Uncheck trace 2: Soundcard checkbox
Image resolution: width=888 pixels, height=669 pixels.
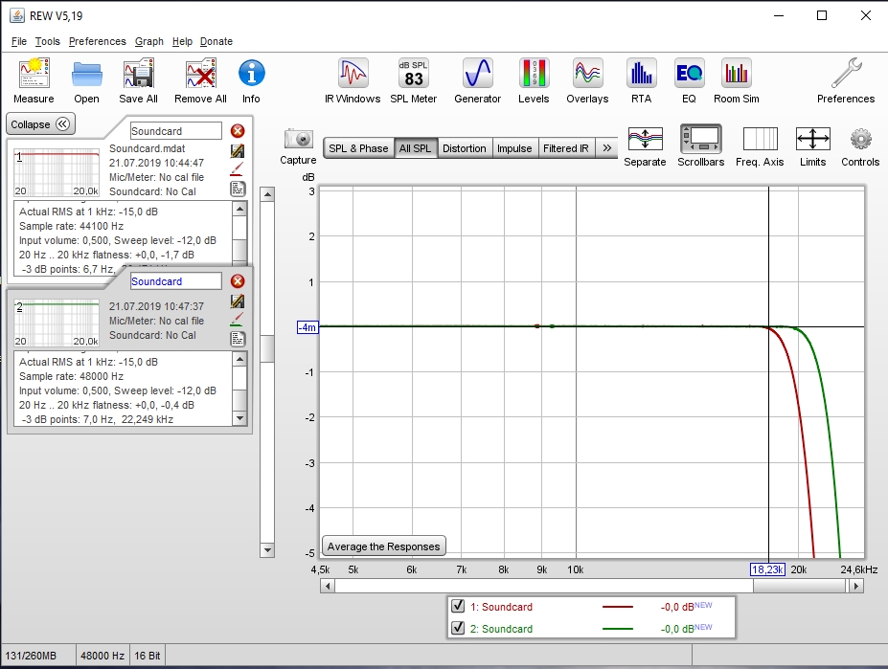click(x=458, y=629)
